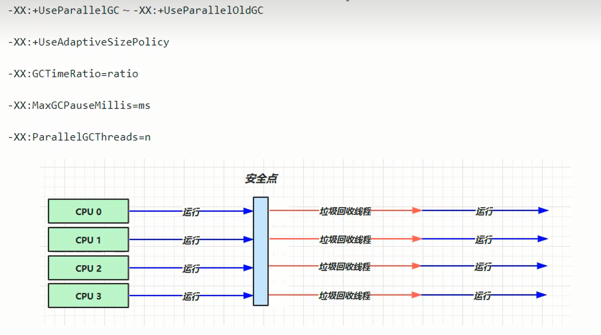601x335 pixels.
Task: Click "垃圾回收线程" label in the CPU 2 row
Action: [x=345, y=266]
